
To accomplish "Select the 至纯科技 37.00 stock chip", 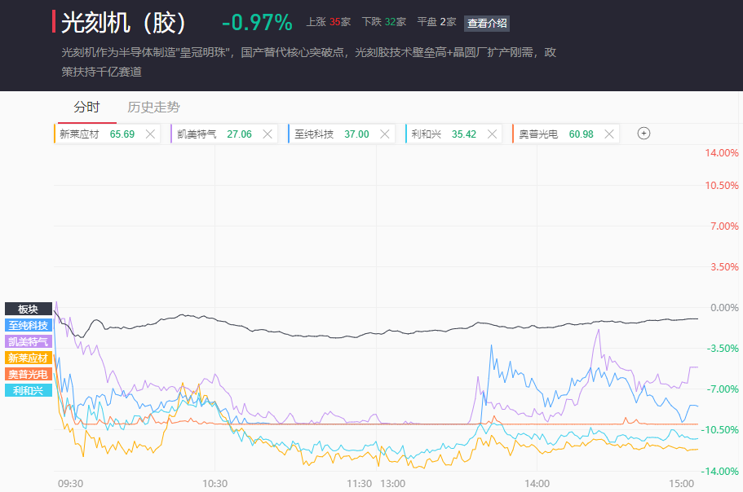I will point(330,134).
